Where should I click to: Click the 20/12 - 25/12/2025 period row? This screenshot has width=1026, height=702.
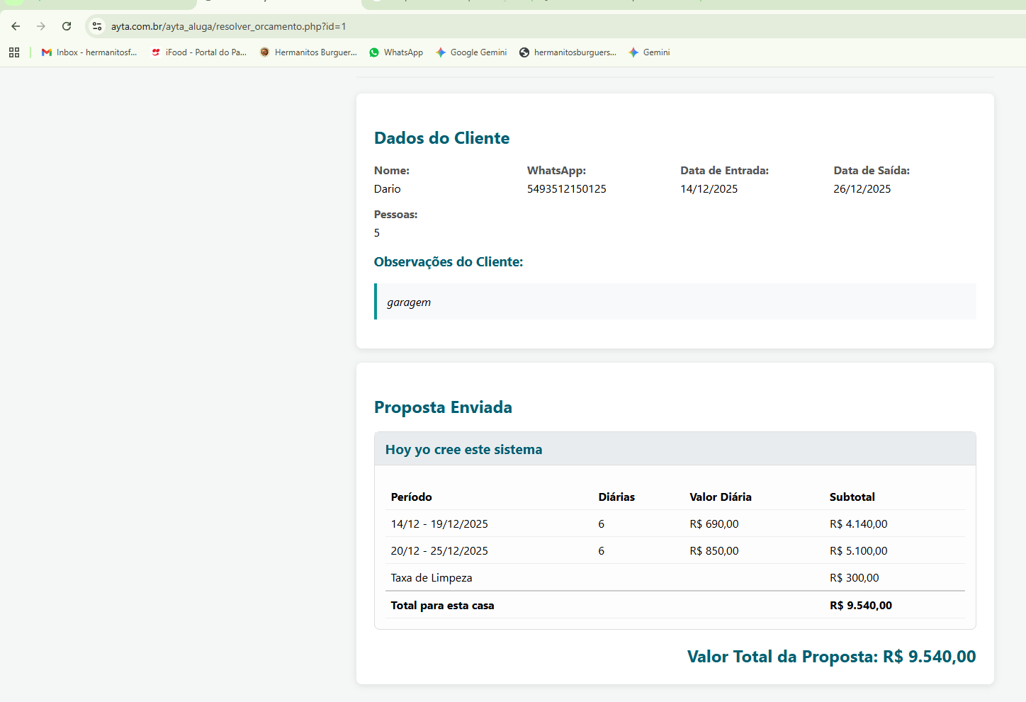click(x=439, y=551)
